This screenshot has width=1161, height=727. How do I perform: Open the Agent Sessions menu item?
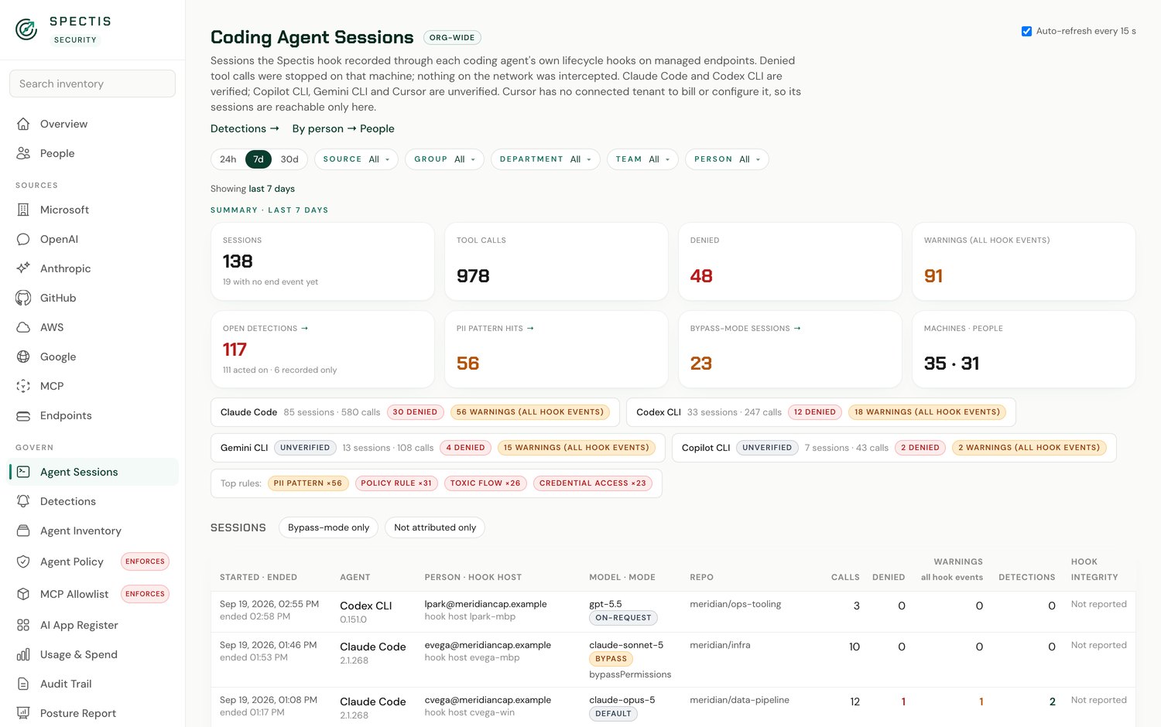click(x=93, y=472)
